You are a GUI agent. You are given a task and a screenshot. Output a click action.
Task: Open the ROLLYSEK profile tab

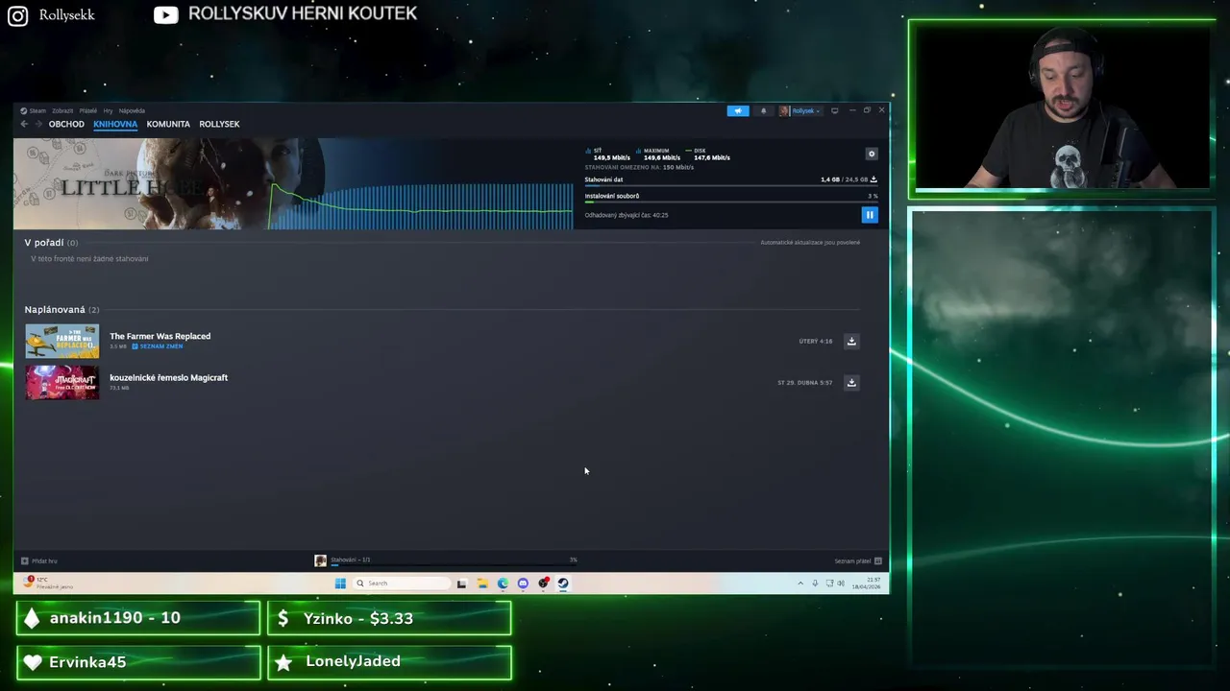(219, 124)
